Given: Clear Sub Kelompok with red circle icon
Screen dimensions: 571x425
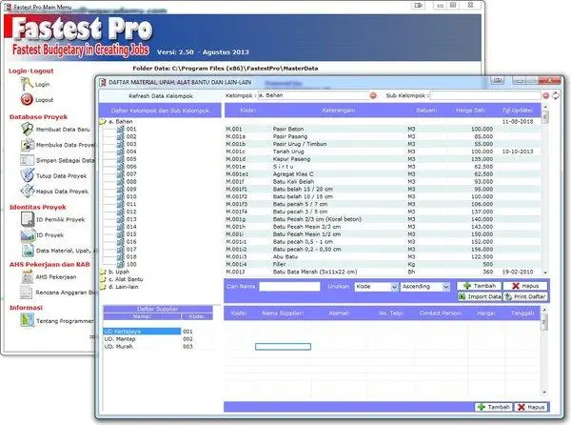Looking at the screenshot, I should pos(545,95).
